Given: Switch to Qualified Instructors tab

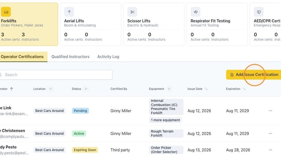Looking at the screenshot, I should (x=70, y=57).
